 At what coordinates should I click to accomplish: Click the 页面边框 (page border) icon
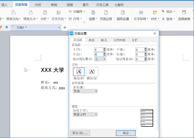coord(106,12)
